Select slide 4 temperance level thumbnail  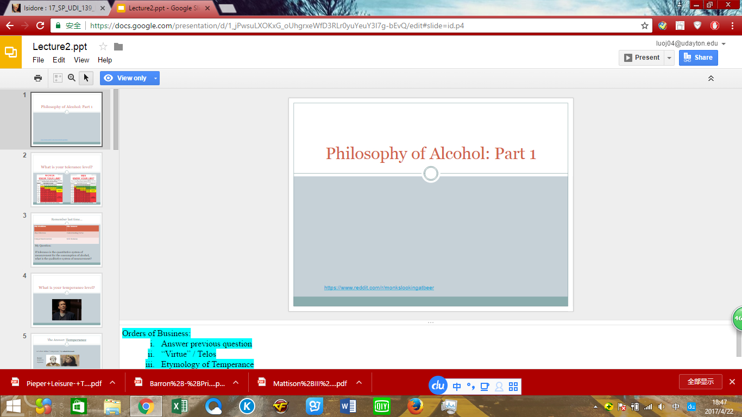pyautogui.click(x=66, y=300)
